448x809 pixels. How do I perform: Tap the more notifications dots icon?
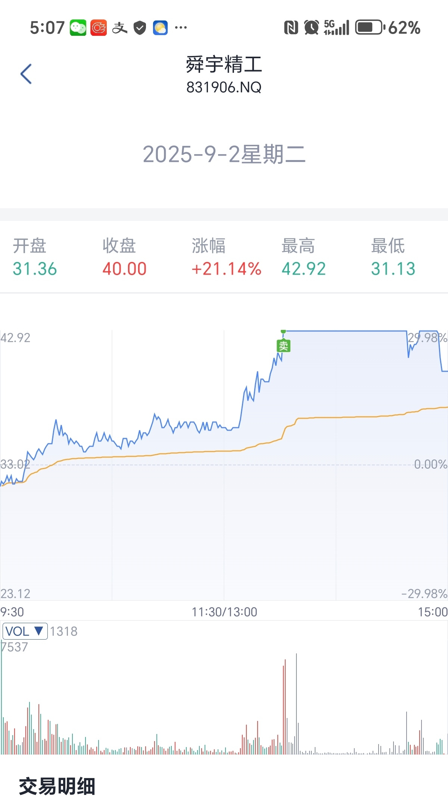click(181, 27)
